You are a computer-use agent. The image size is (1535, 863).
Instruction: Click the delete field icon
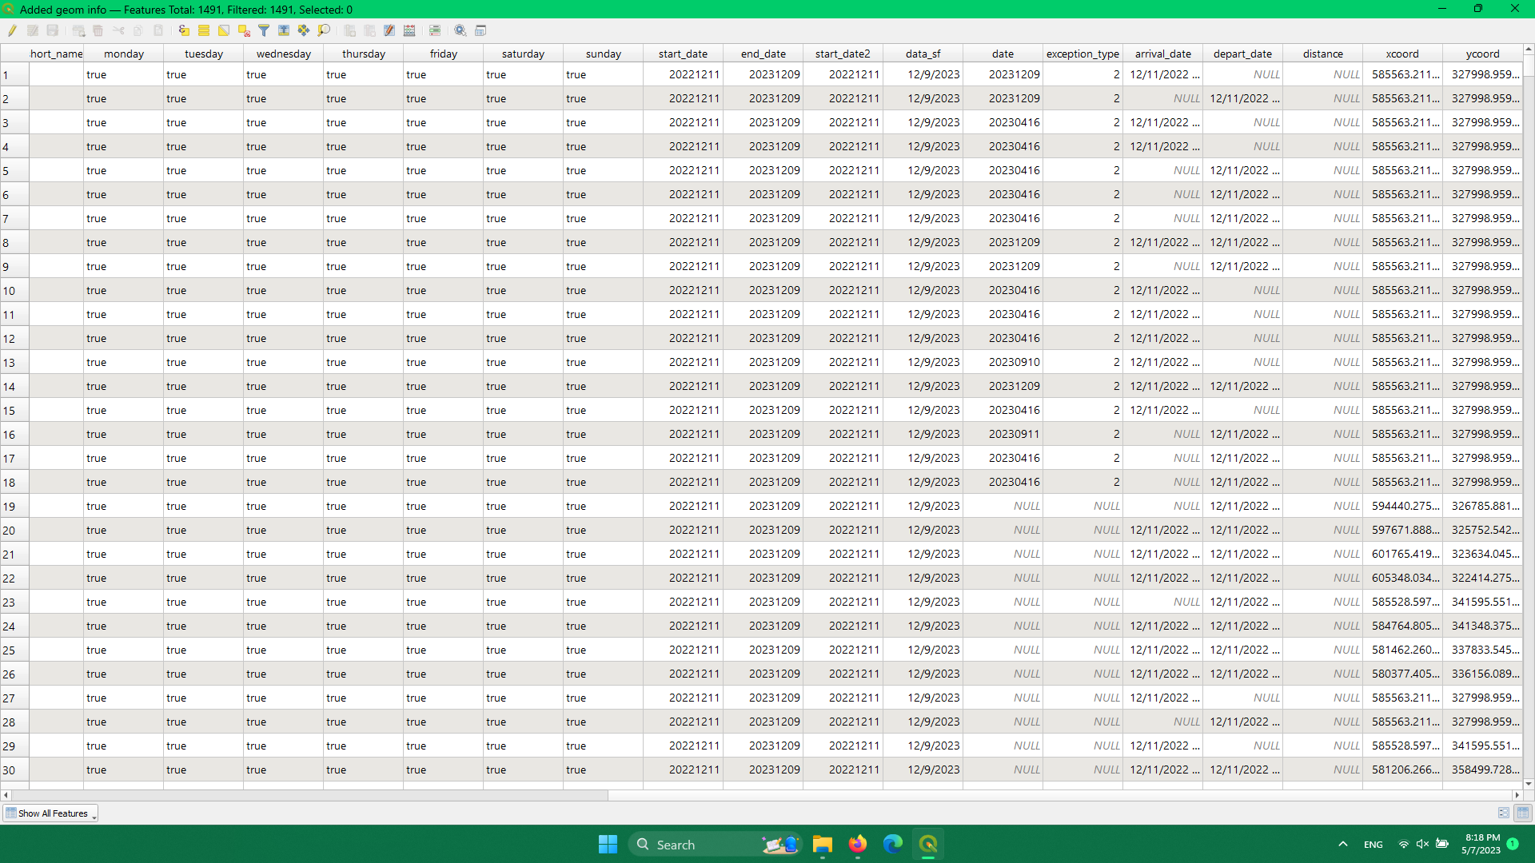369,30
